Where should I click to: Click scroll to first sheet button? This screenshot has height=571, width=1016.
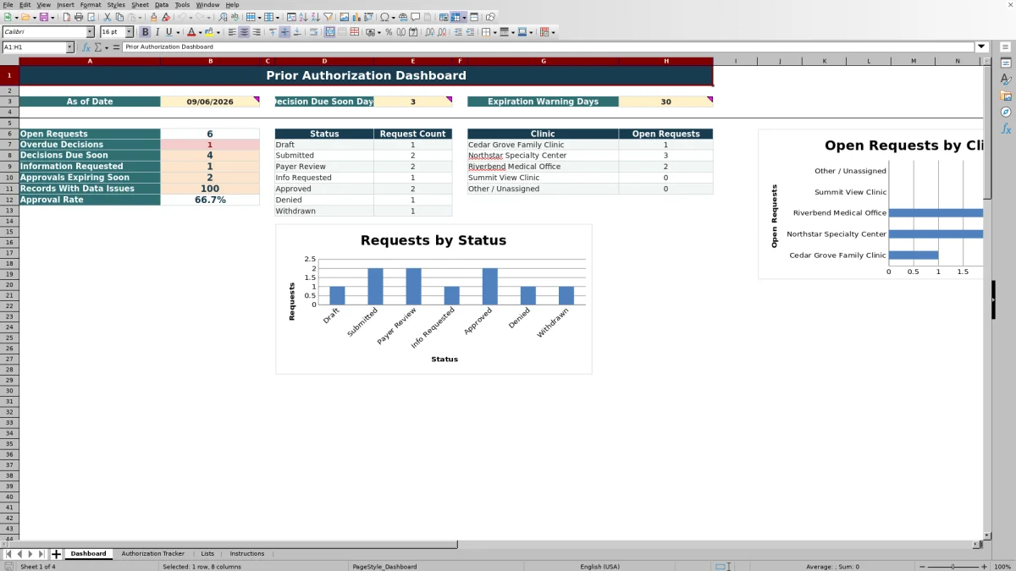[8, 554]
